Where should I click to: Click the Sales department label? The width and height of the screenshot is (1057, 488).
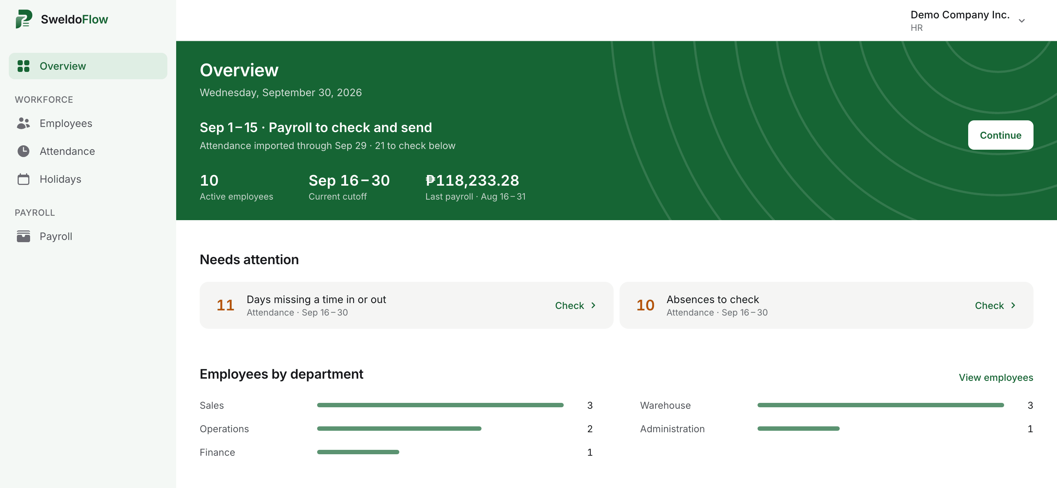click(x=212, y=405)
